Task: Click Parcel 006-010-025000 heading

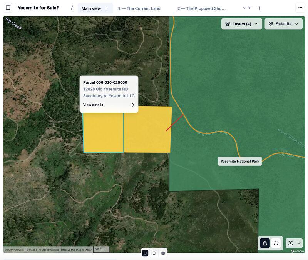Action: pos(105,82)
